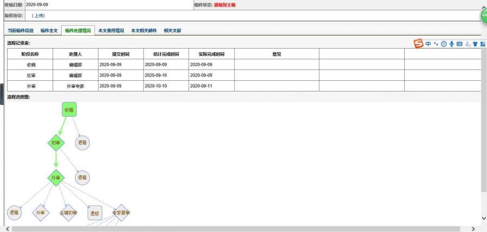This screenshot has width=487, height=232.
Task: Click 编辑部 in the 收稿 row
Action: [75, 65]
